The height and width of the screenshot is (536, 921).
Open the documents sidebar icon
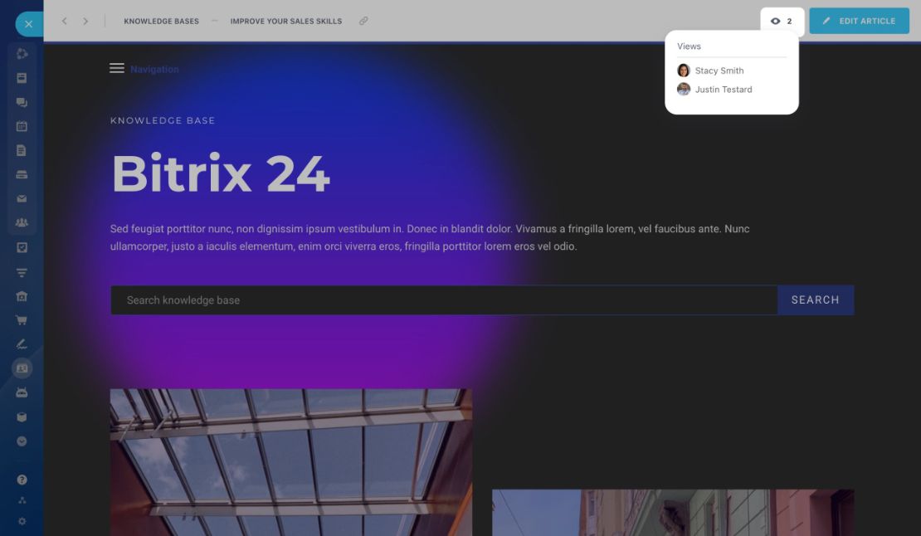(x=22, y=150)
